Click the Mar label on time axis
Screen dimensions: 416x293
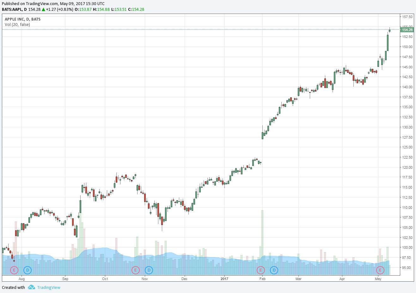pyautogui.click(x=298, y=279)
